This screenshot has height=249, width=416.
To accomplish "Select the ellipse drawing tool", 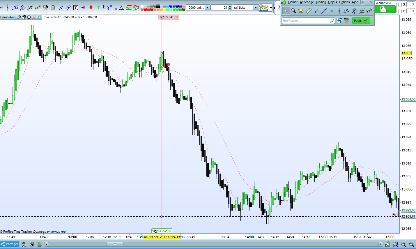I will 106,8.
